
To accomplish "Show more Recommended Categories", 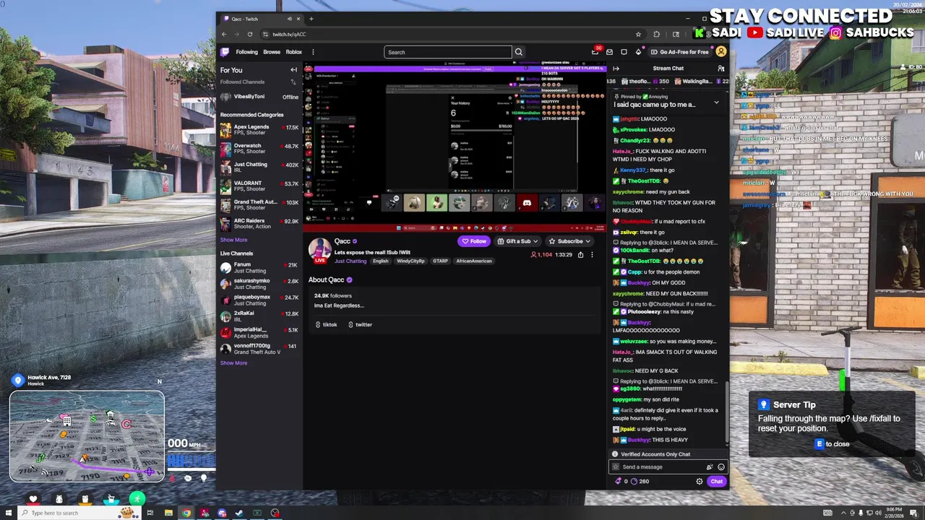I will click(233, 240).
